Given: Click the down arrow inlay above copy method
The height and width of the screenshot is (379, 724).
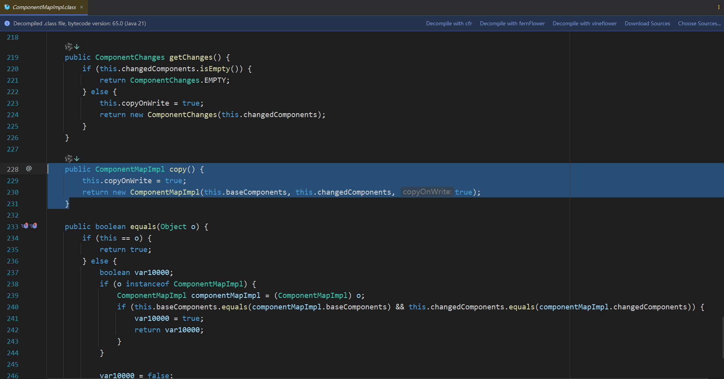Looking at the screenshot, I should (x=77, y=159).
